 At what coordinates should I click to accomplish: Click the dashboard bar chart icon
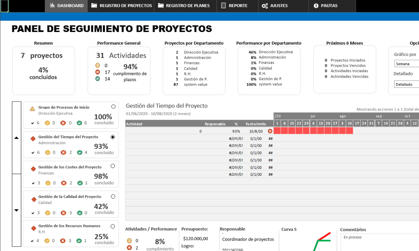[x=52, y=5]
